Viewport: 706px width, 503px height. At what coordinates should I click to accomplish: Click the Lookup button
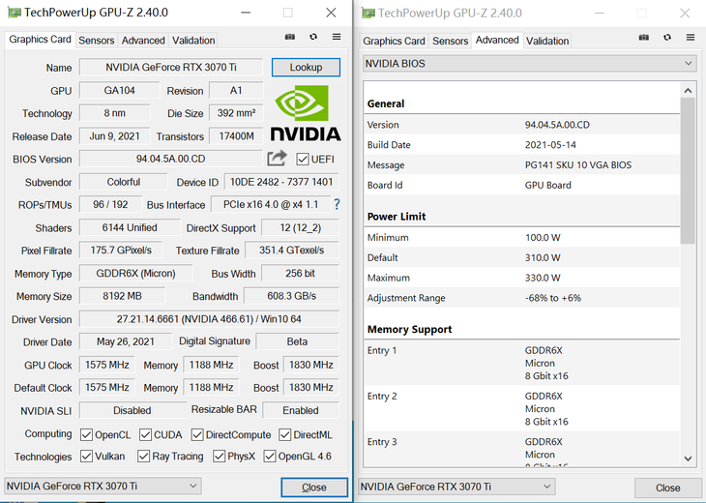tap(306, 67)
